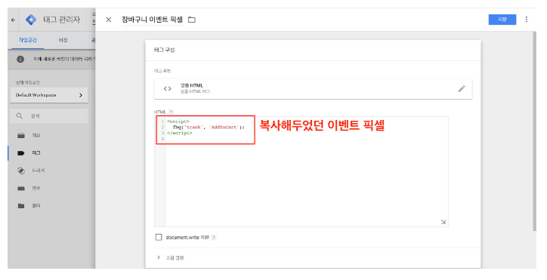
Task: Click the info icon in the notification banner
Action: point(20,59)
